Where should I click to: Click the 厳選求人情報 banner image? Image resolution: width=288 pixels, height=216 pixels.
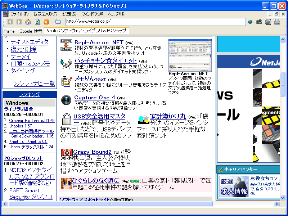(x=234, y=186)
